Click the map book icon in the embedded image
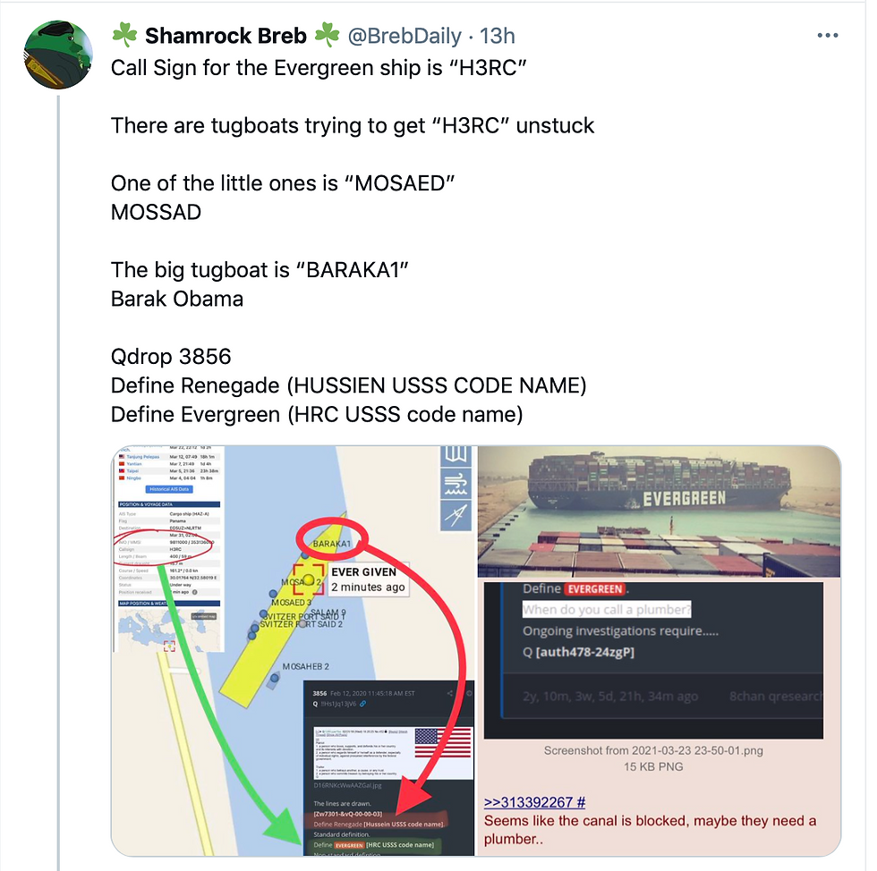Viewport: 877px width, 871px height. (x=456, y=456)
